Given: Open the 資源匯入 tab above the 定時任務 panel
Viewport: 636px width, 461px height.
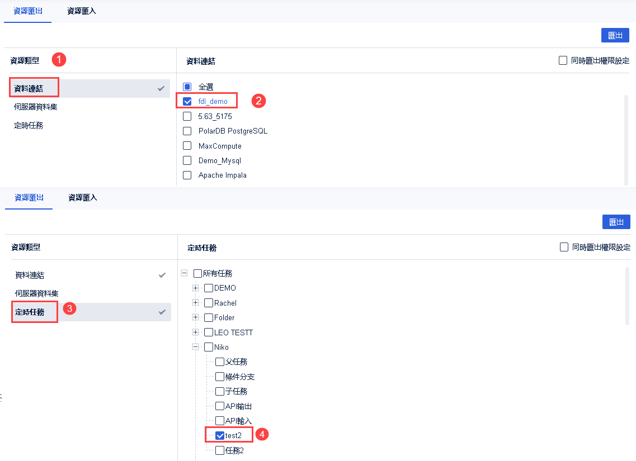Looking at the screenshot, I should tap(83, 197).
